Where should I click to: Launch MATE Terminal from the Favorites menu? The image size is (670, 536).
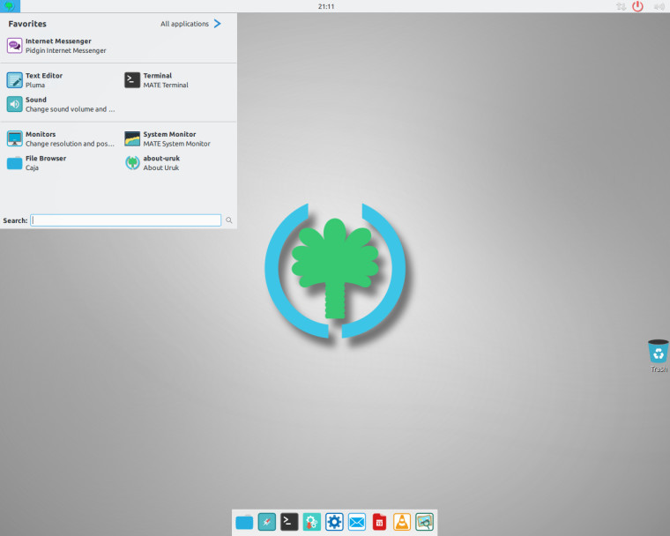[156, 80]
